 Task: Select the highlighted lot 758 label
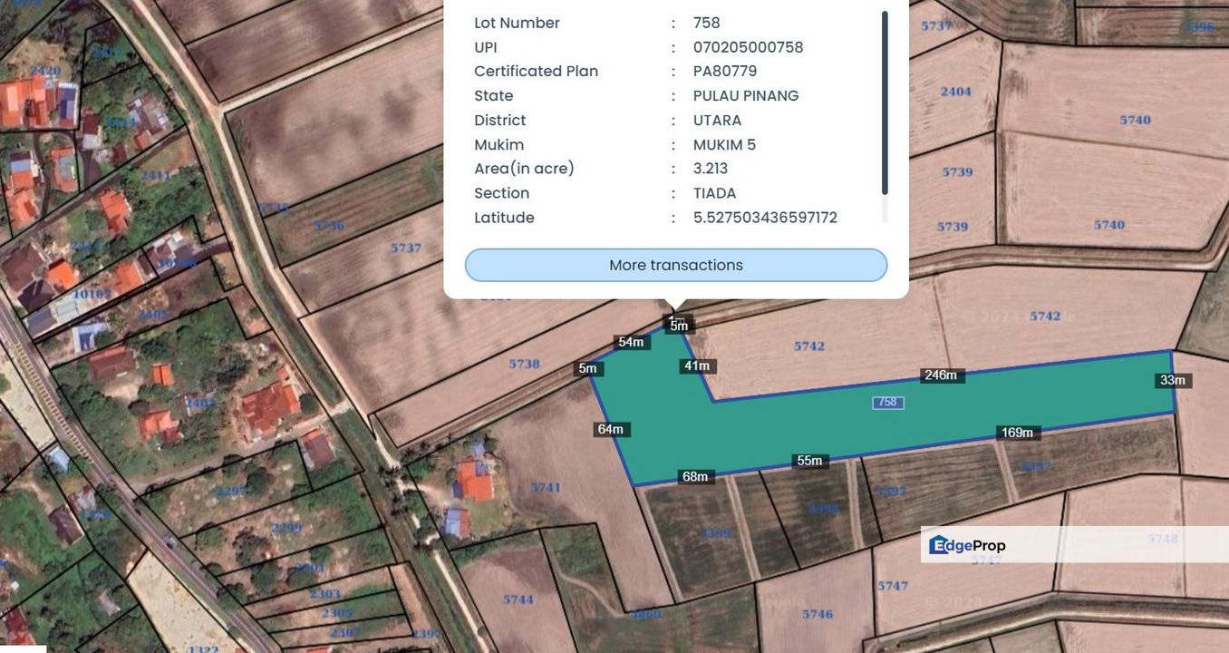[887, 402]
